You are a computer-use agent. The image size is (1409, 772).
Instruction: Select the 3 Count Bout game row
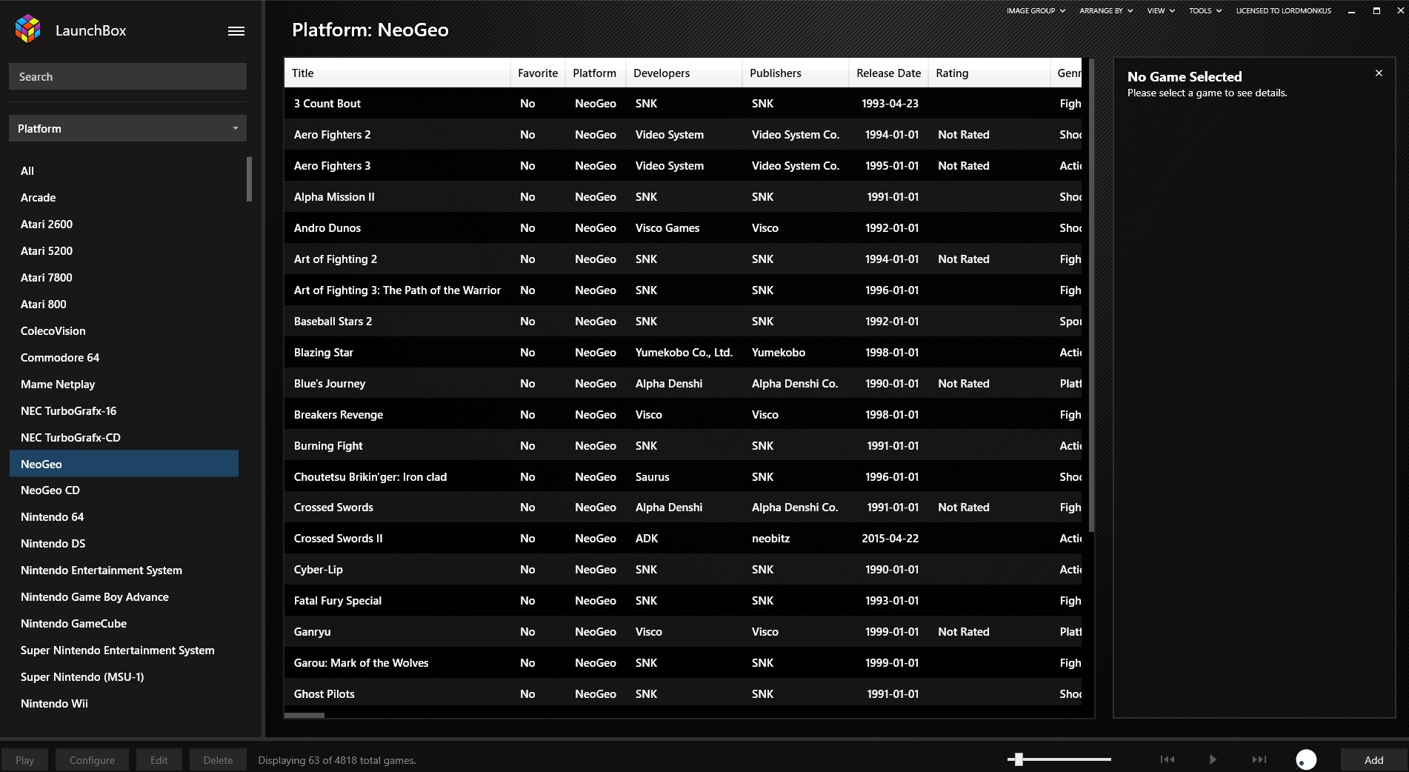coord(683,103)
